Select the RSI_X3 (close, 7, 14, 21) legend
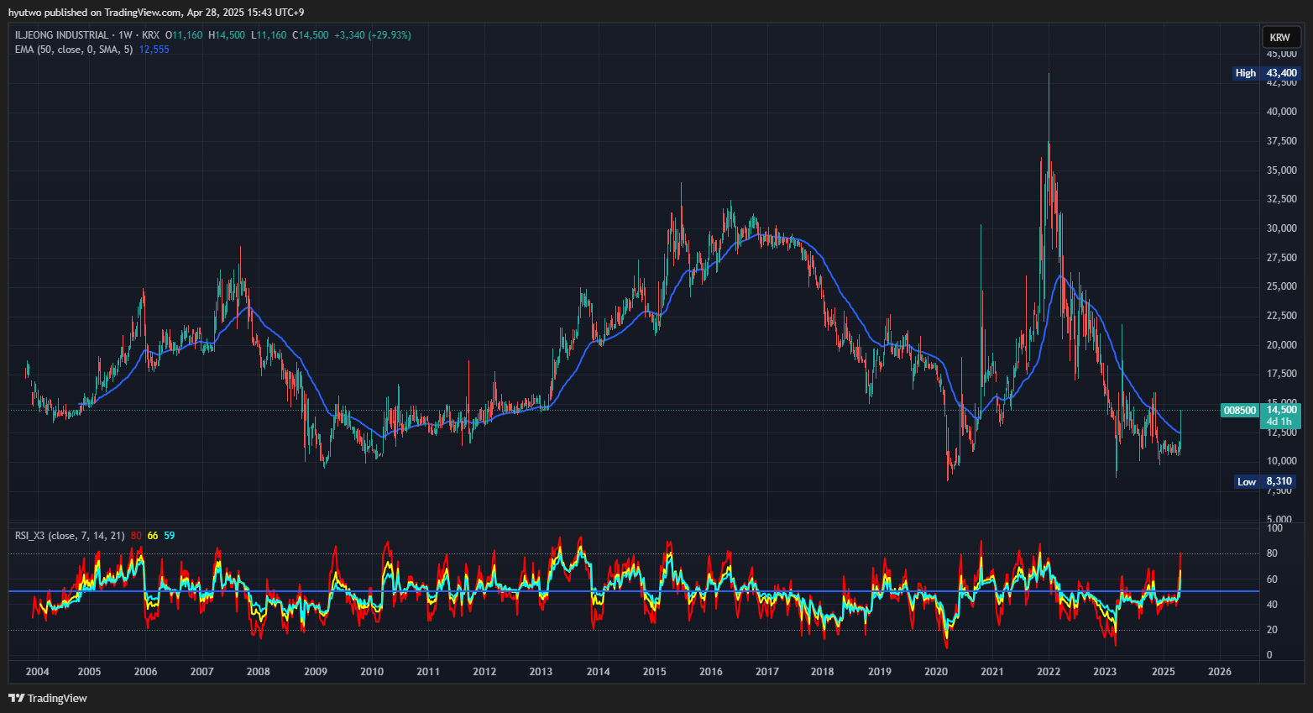The width and height of the screenshot is (1313, 713). point(70,536)
